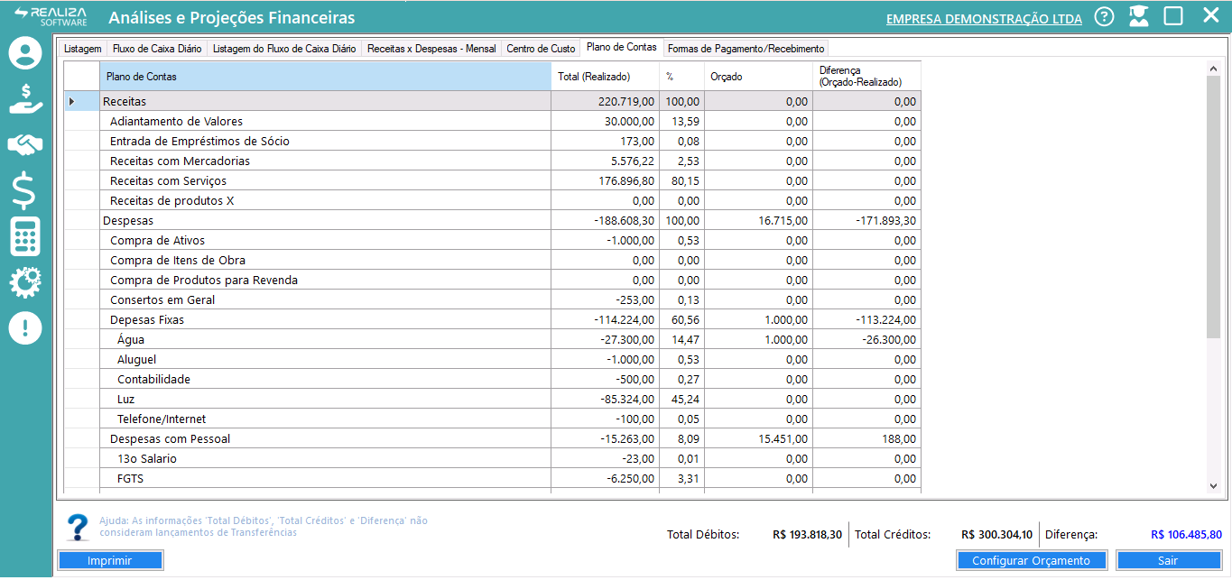Close the Análises e Projeções Financeiras window

(x=1210, y=15)
